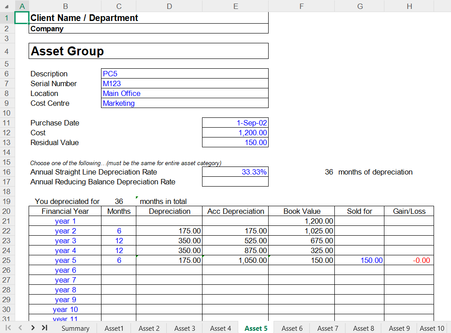Click the Acc Depreciation table header
Image resolution: width=451 pixels, height=333 pixels.
(235, 211)
